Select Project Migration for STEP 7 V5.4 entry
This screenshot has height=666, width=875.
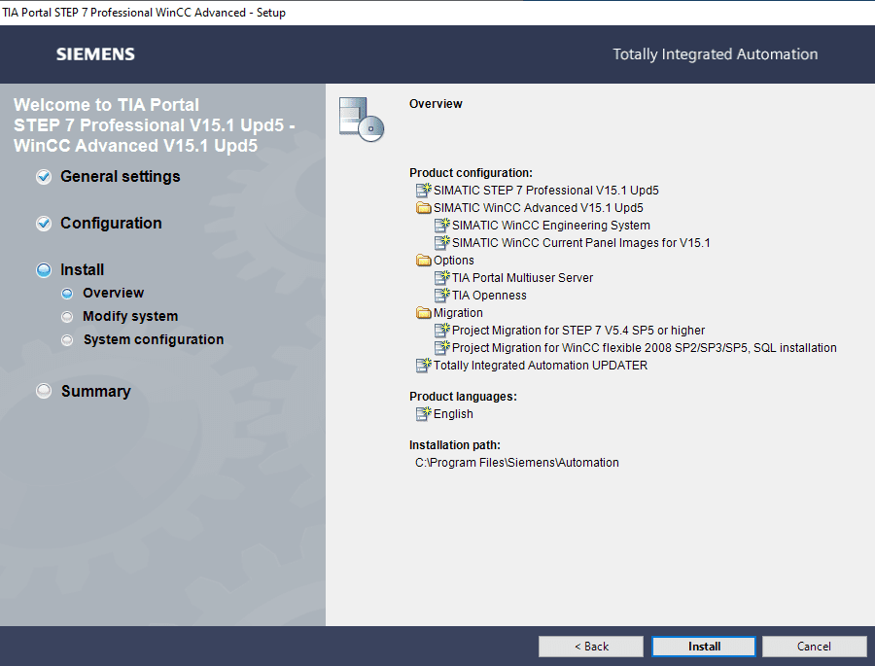coord(578,331)
